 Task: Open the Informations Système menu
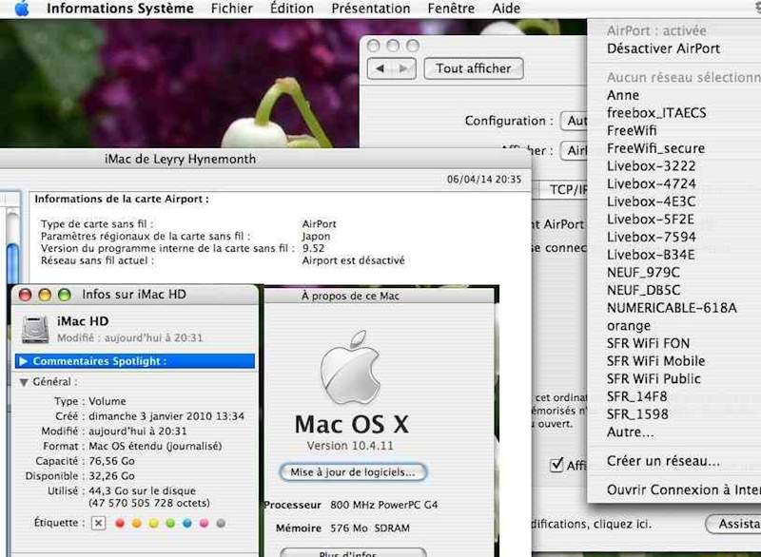click(x=120, y=9)
